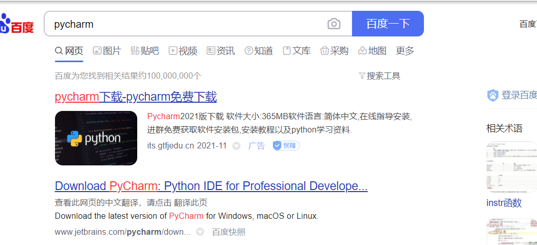Click the 网页 magnifier icon
The height and width of the screenshot is (245, 537).
[59, 51]
